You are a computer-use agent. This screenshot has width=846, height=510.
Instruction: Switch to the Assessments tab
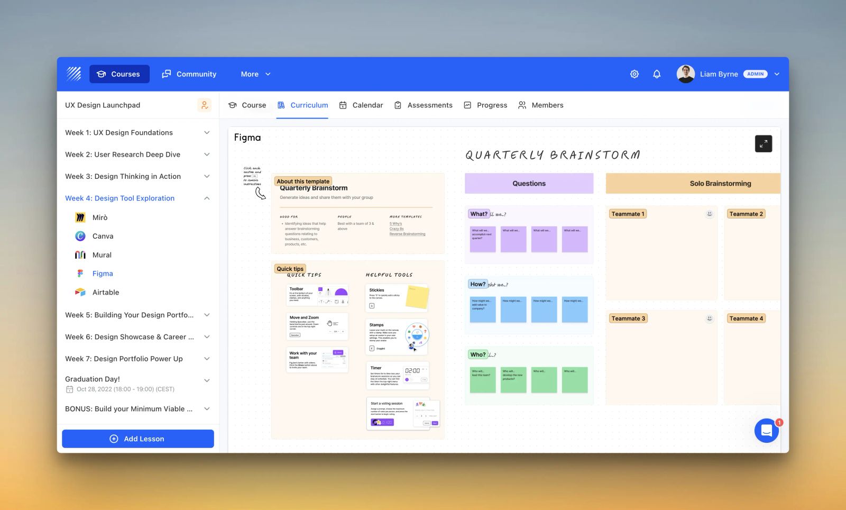tap(424, 105)
